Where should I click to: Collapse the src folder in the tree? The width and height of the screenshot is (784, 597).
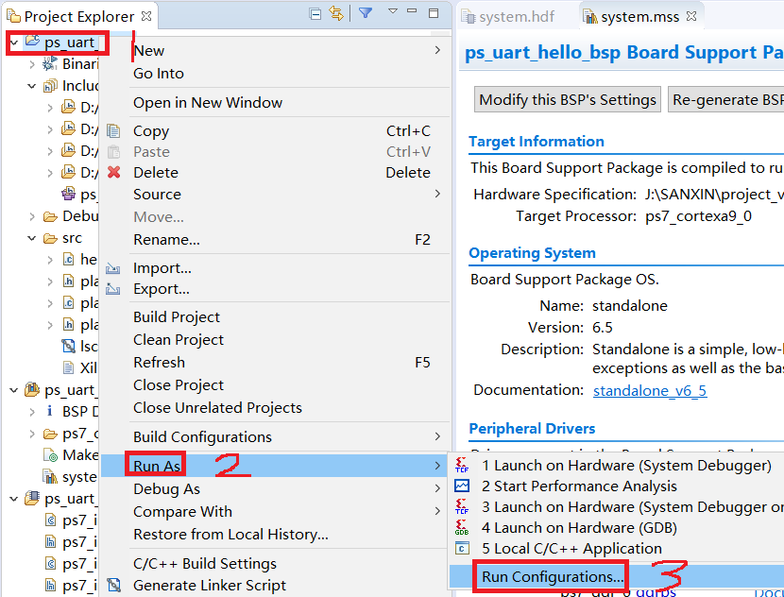32,238
